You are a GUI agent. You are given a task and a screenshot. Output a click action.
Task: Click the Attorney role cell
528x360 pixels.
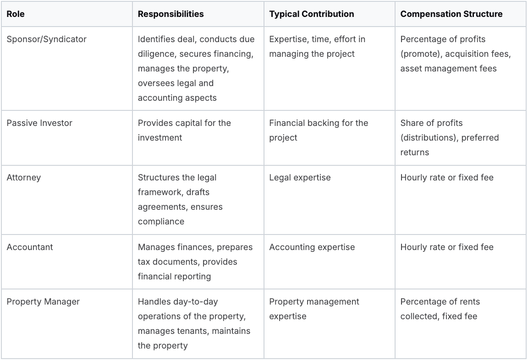(x=24, y=178)
